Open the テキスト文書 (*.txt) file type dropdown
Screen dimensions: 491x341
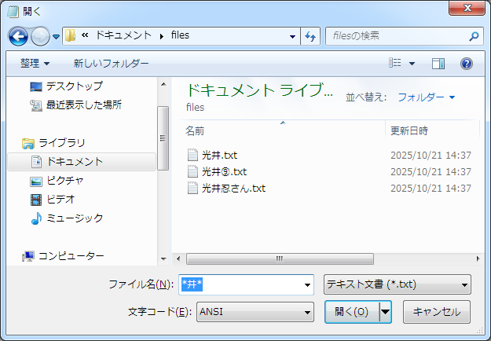tap(397, 284)
